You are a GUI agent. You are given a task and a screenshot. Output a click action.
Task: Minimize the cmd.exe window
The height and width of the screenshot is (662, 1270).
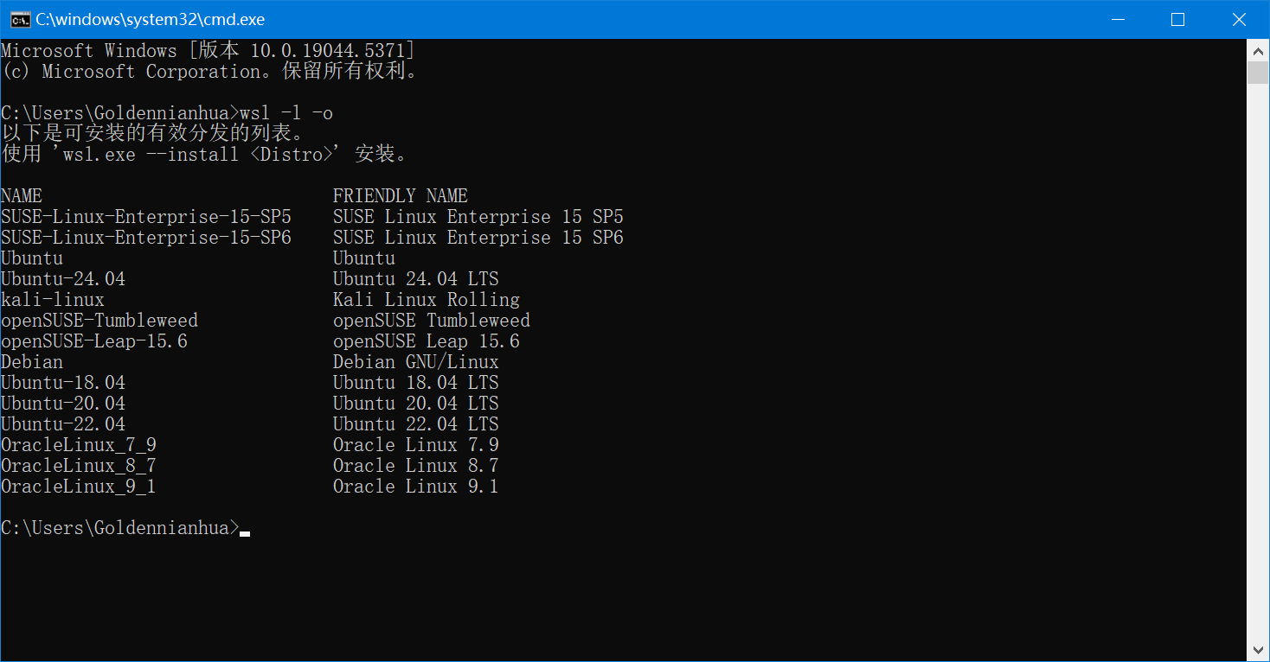(1119, 19)
